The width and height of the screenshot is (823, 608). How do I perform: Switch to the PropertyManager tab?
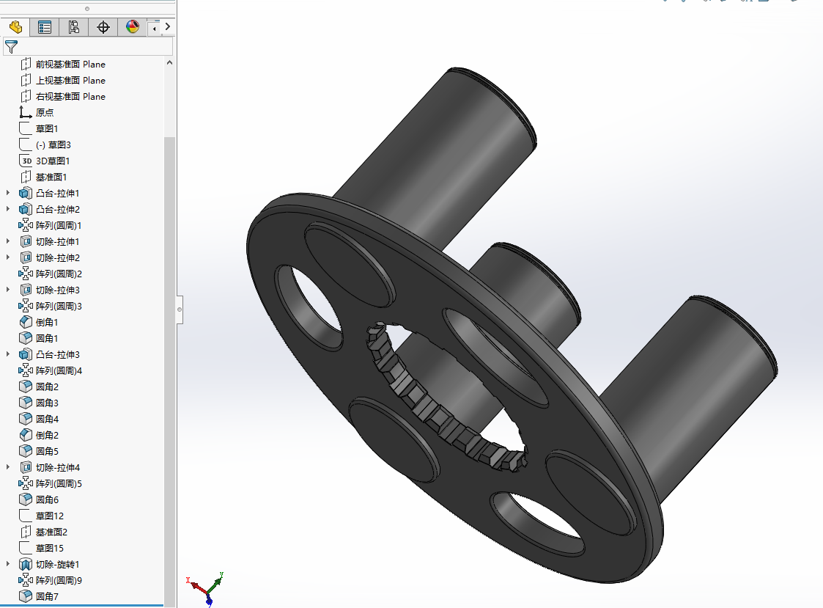45,27
